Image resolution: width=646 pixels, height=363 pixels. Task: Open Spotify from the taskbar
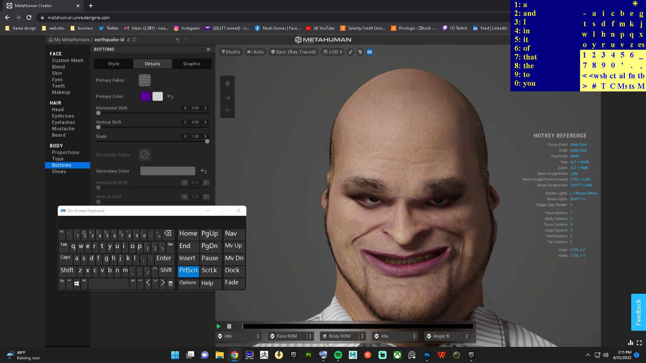coord(338,355)
